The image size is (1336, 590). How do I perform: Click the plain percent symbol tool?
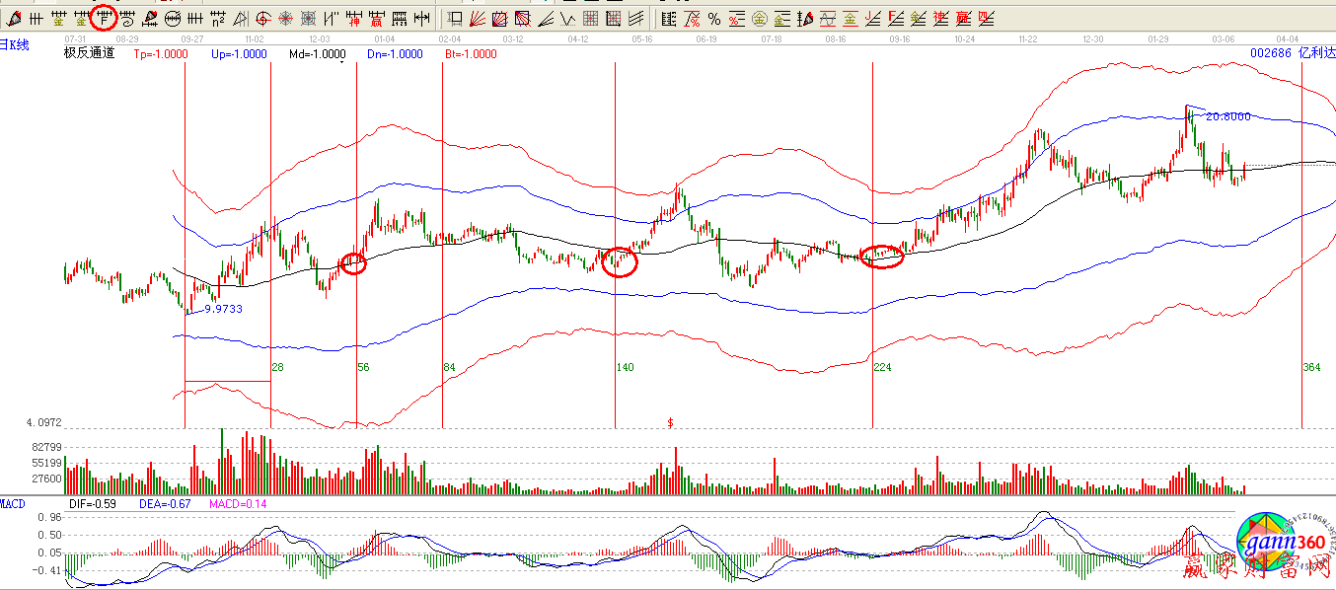[713, 17]
